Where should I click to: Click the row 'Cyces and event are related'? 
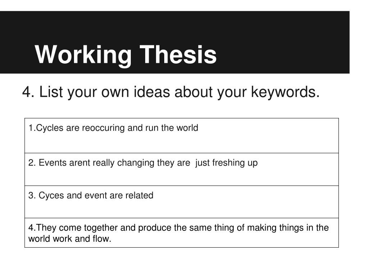181,202
